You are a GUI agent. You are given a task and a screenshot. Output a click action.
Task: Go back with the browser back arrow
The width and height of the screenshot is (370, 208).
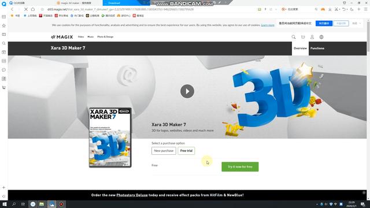tap(12, 9)
